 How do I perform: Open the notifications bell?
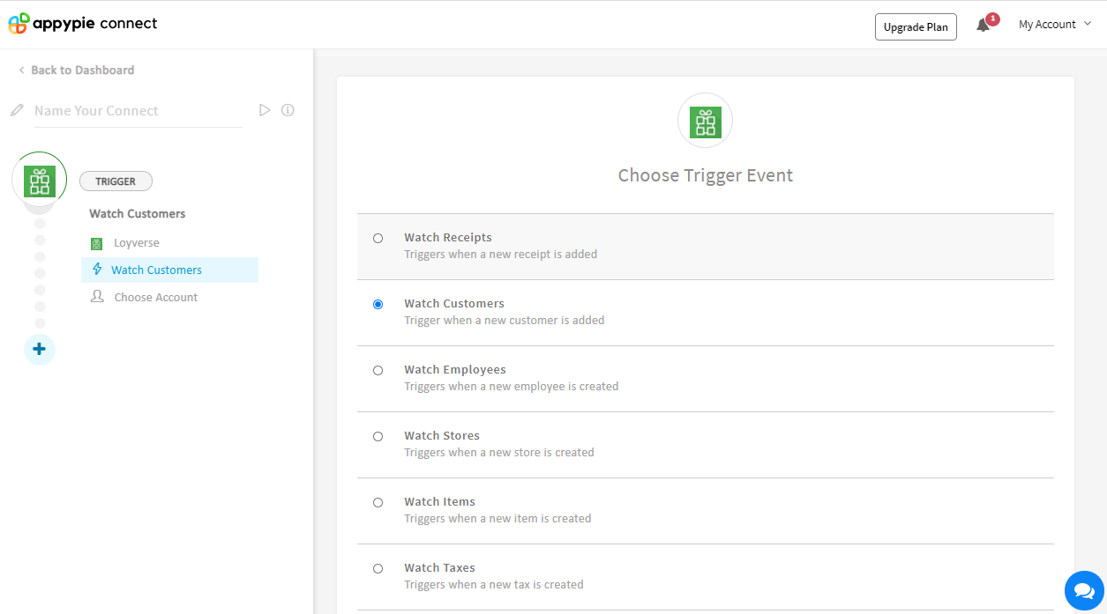click(x=983, y=26)
